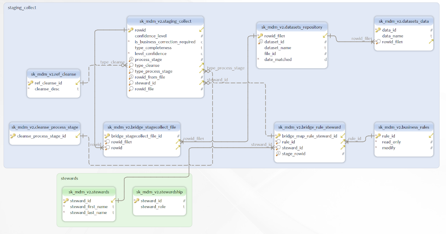
Task: Click the key icon beside bridge_map_rule_steward_id
Action: (x=279, y=136)
